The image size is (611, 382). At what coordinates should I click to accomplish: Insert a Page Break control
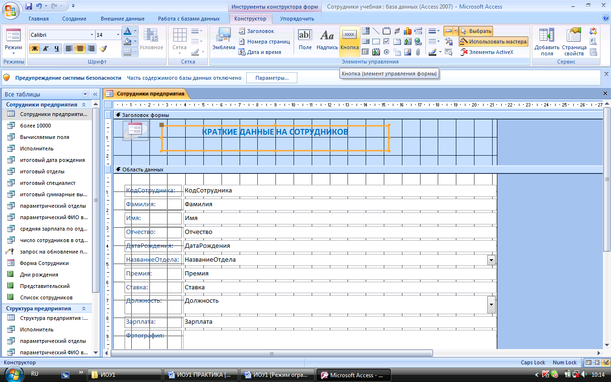coord(418,31)
